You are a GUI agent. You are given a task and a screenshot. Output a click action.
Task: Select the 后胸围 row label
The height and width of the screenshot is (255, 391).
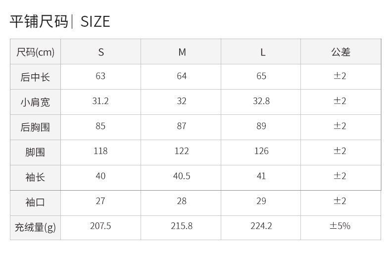click(x=36, y=127)
